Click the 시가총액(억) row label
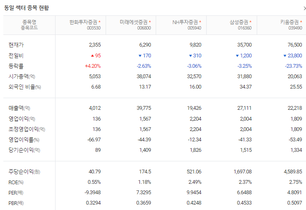 click(22, 77)
